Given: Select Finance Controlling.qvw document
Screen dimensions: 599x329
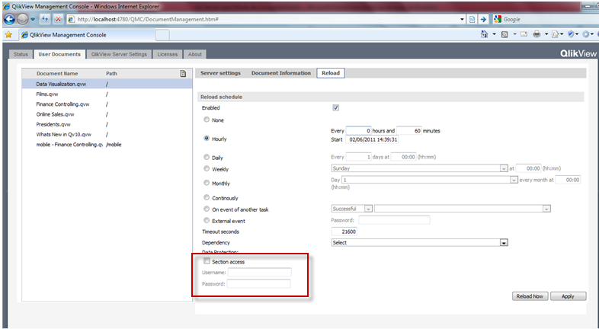Looking at the screenshot, I should [x=107, y=104].
